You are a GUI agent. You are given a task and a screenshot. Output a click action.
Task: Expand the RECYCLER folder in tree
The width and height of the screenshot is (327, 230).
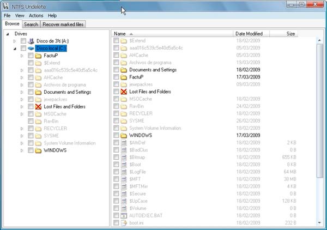(22, 129)
